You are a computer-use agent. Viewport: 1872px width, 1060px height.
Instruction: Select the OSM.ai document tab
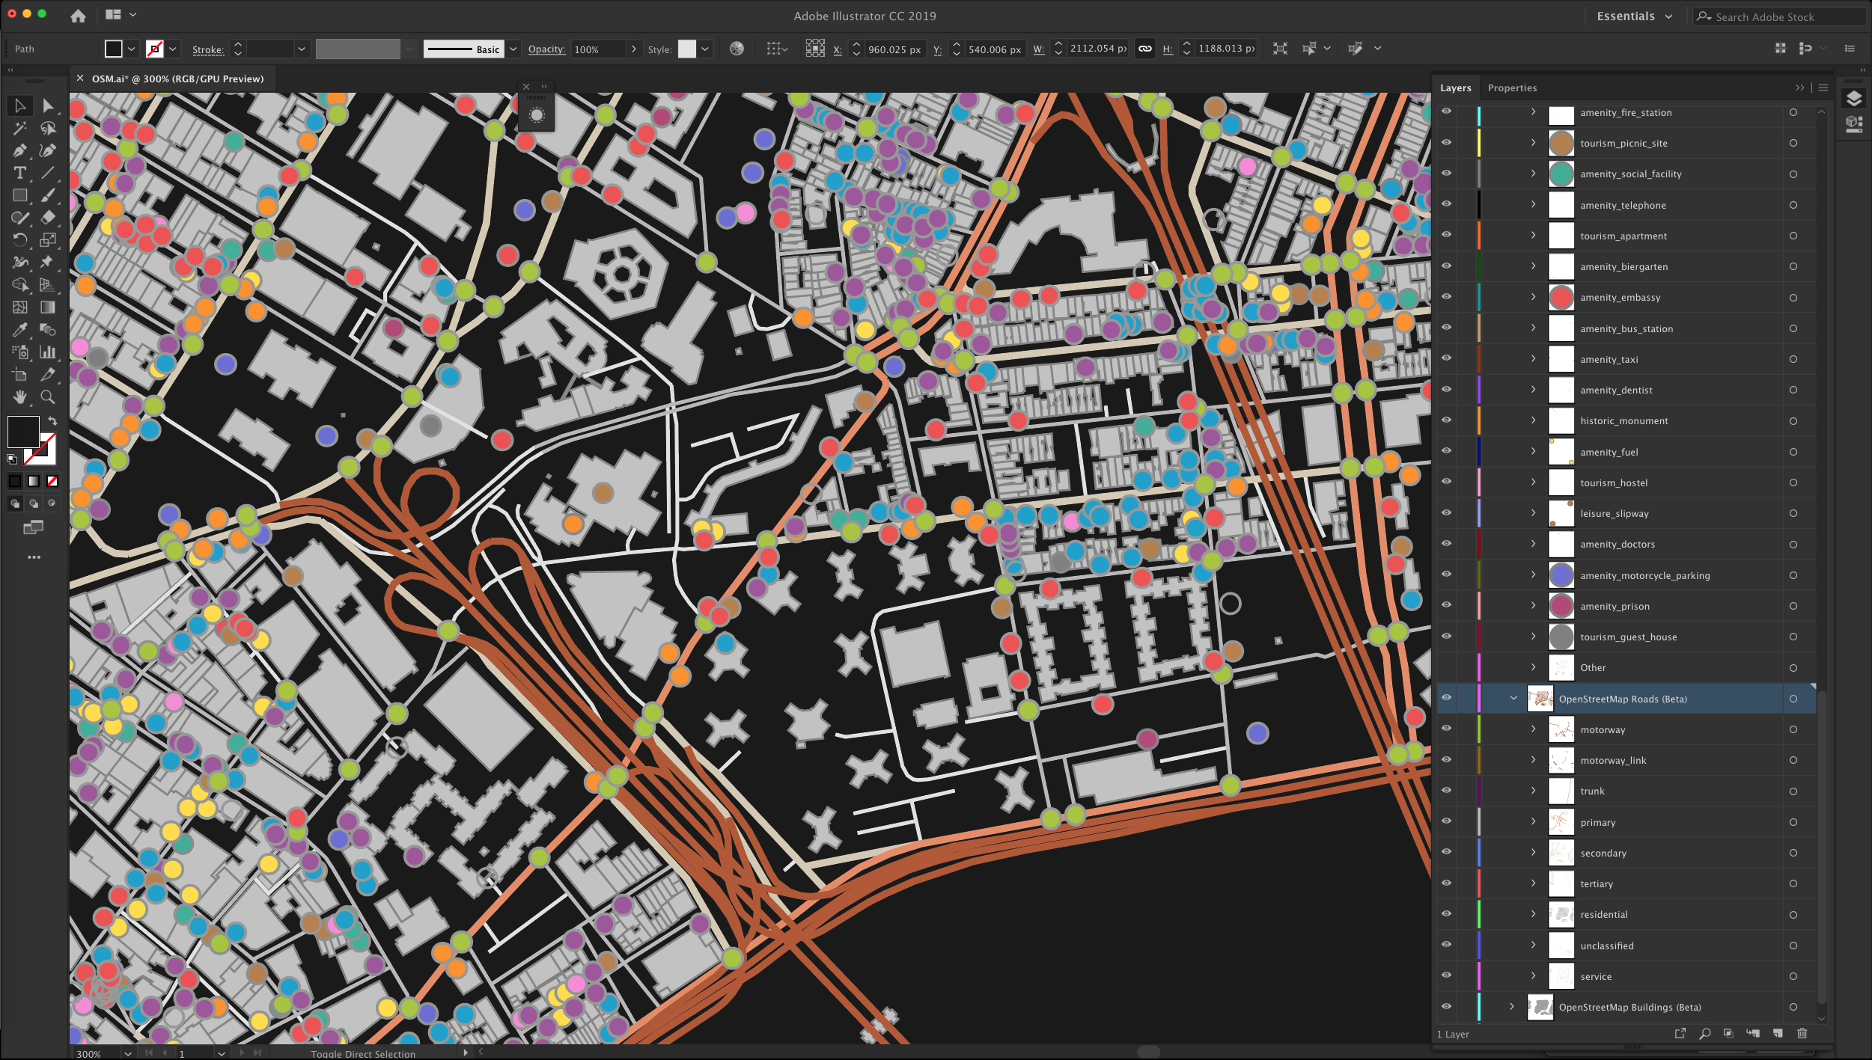(x=177, y=79)
